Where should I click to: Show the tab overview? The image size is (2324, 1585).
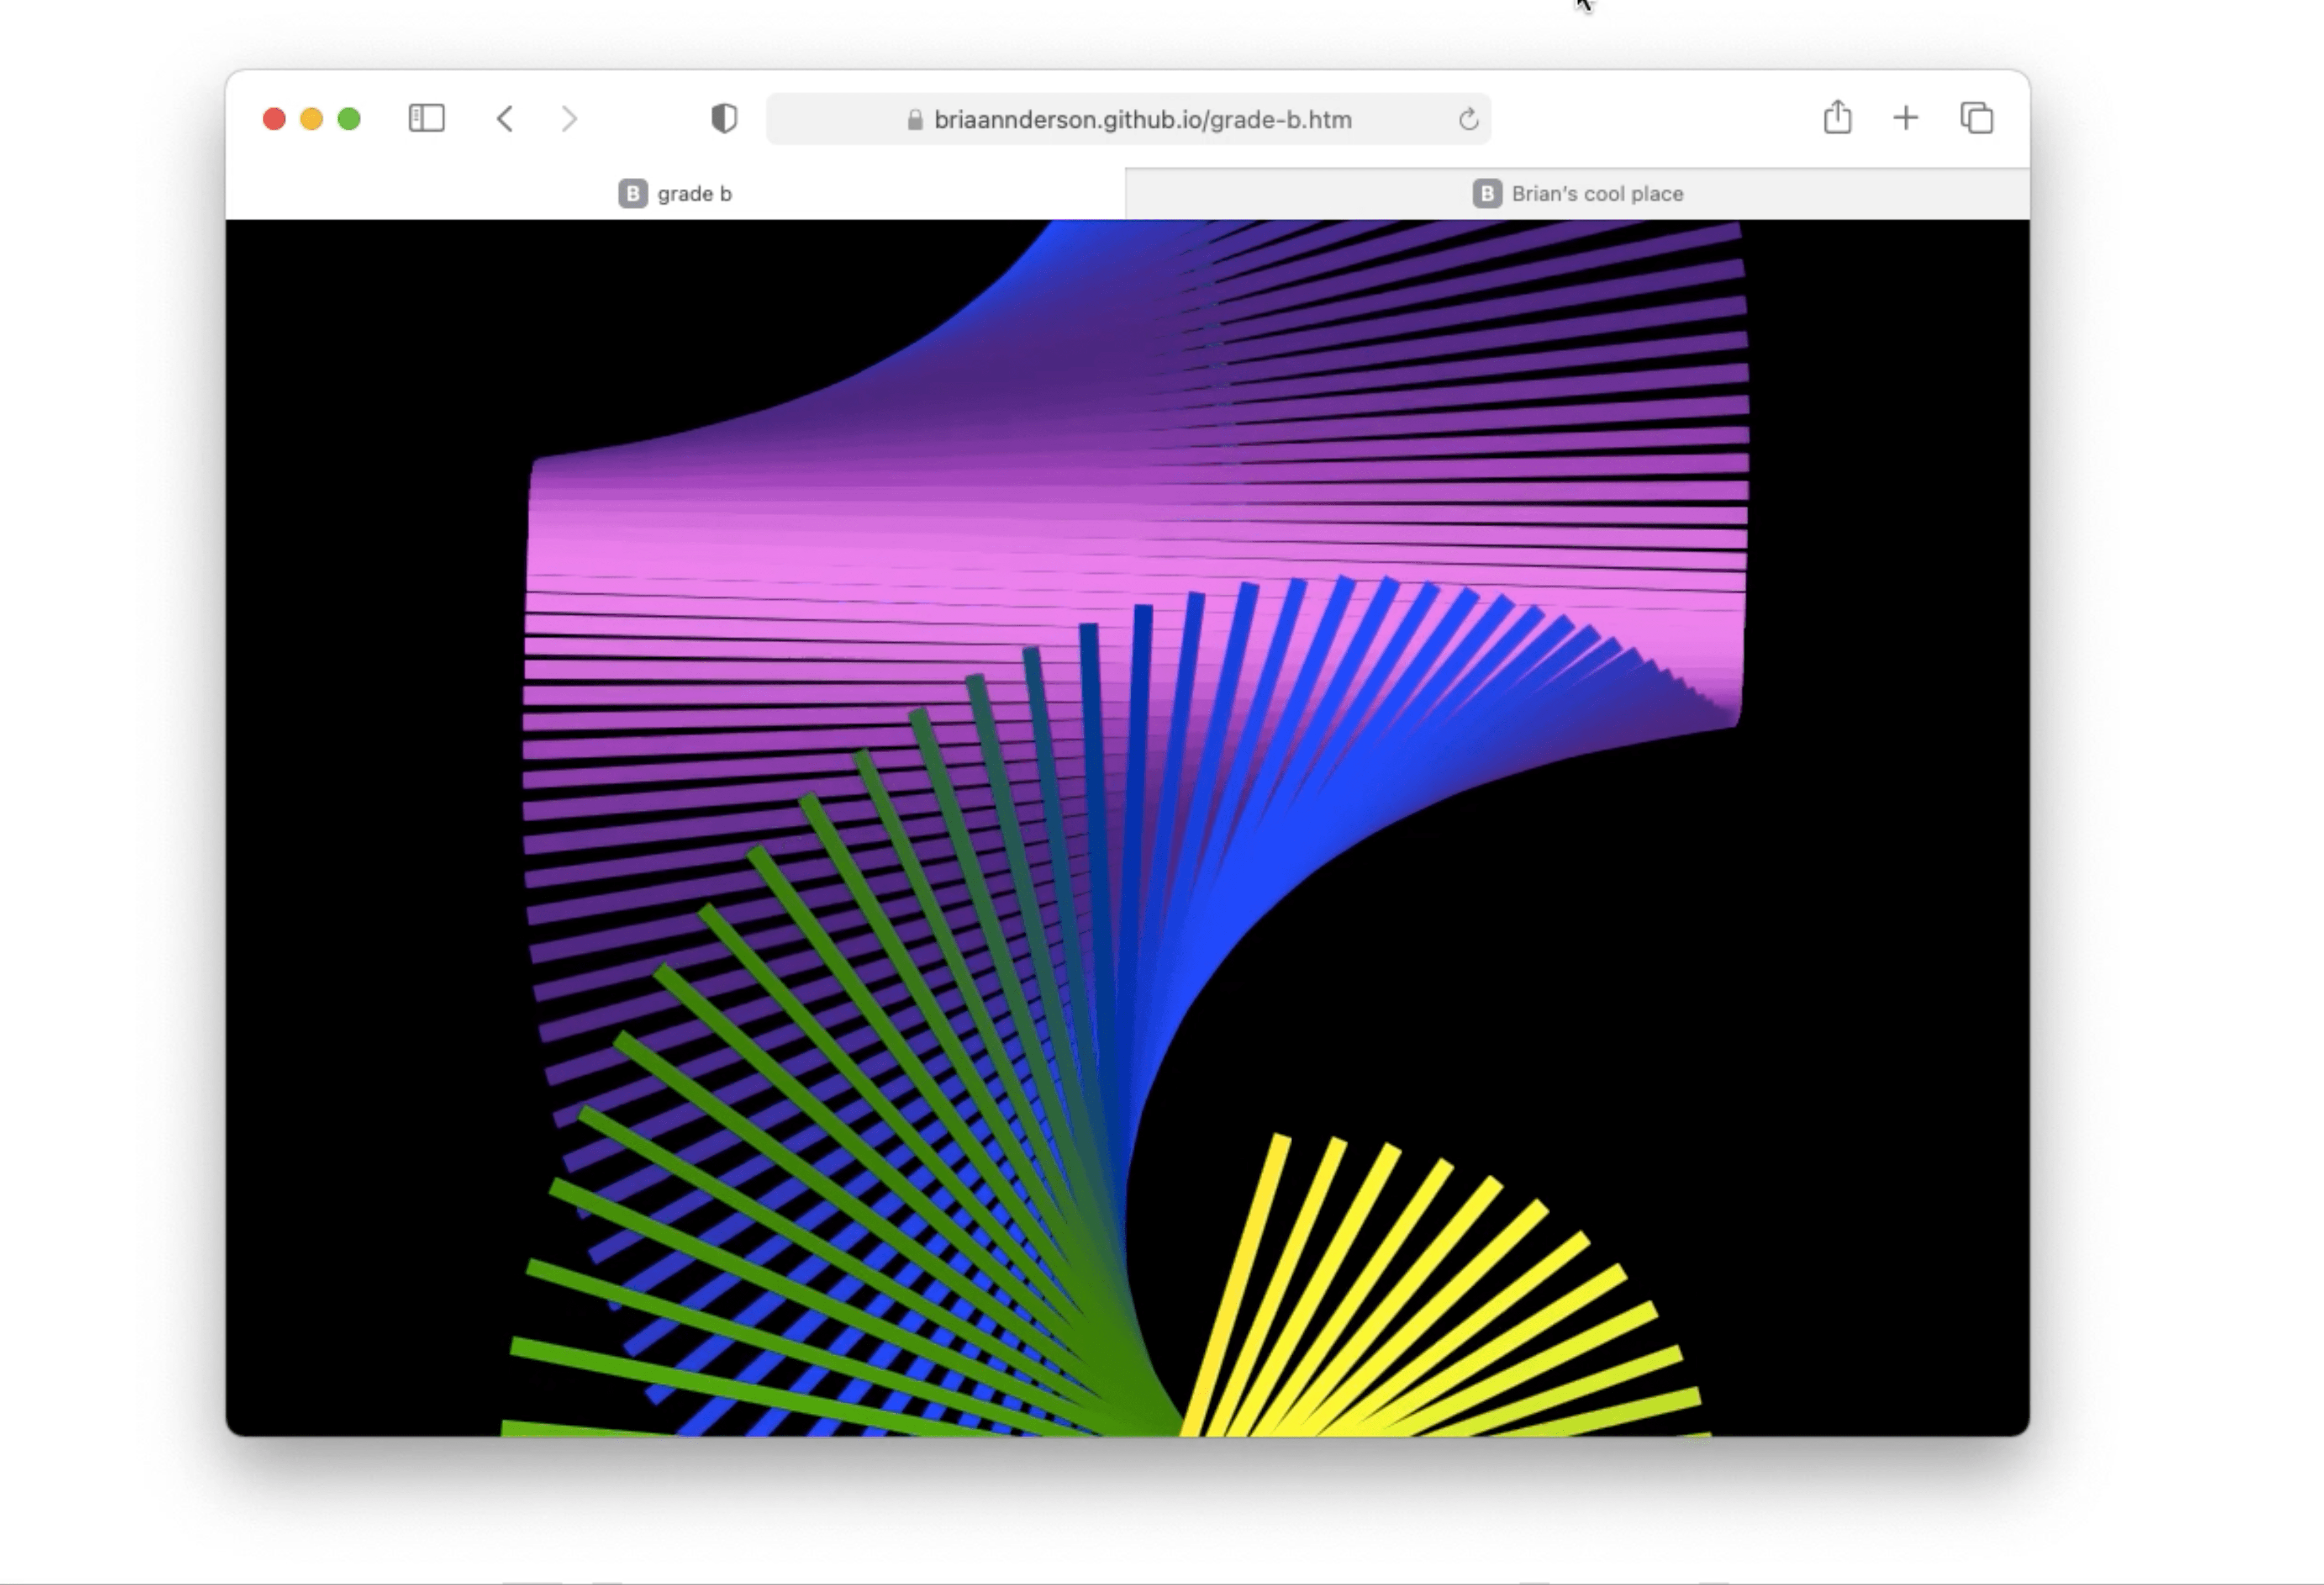[x=1976, y=118]
